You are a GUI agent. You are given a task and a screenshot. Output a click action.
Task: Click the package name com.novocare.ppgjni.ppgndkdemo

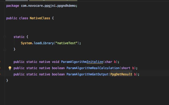tap(48, 6)
